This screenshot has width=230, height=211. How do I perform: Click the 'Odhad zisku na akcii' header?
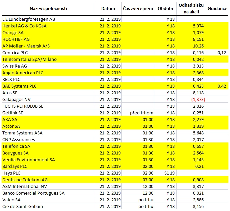(x=191, y=8)
